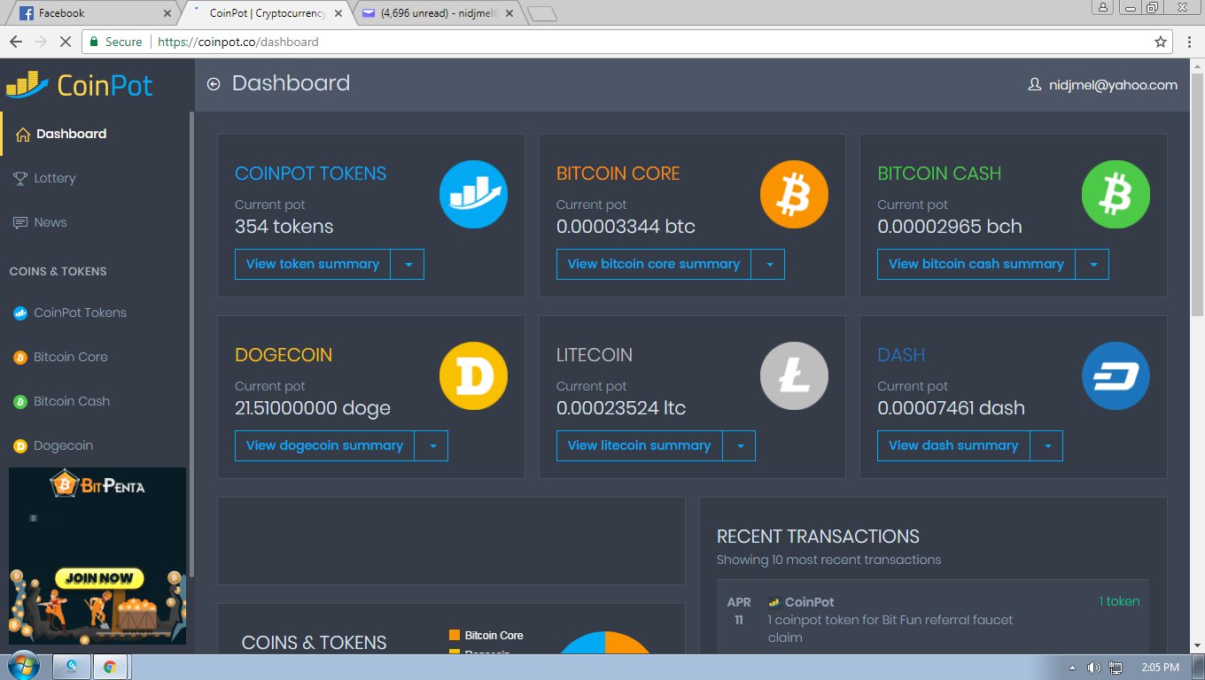The image size is (1205, 680).
Task: Click the CoinPot logo in the sidebar
Action: click(x=80, y=85)
